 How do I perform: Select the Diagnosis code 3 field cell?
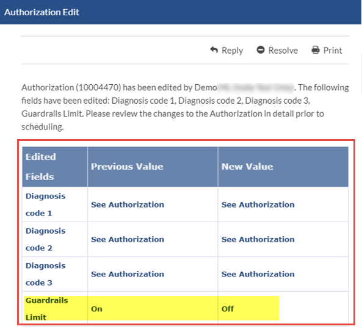pos(55,274)
